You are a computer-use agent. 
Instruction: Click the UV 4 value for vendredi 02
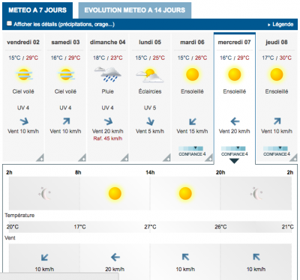coord(23,108)
